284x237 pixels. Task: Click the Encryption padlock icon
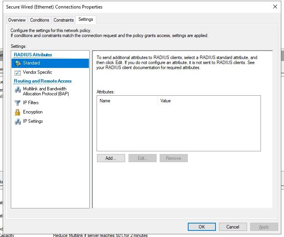click(17, 112)
